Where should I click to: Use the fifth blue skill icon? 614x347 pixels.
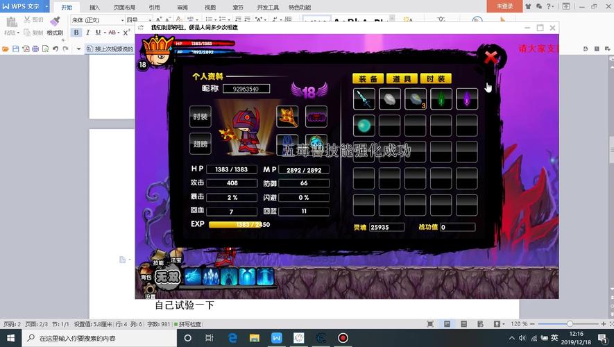265,277
